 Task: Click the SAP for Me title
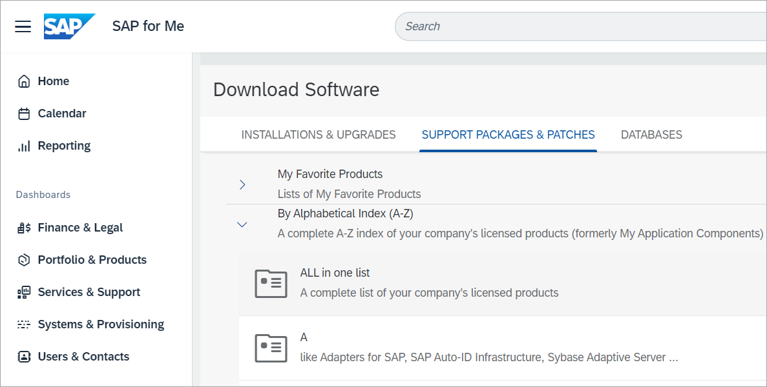[148, 26]
